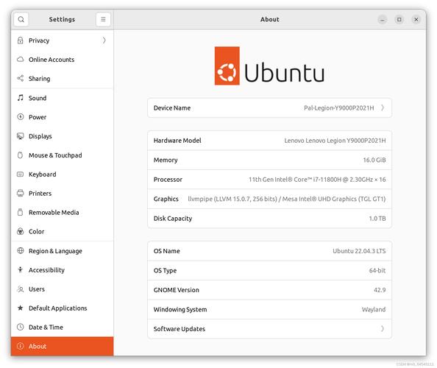Close the Settings window

click(416, 20)
